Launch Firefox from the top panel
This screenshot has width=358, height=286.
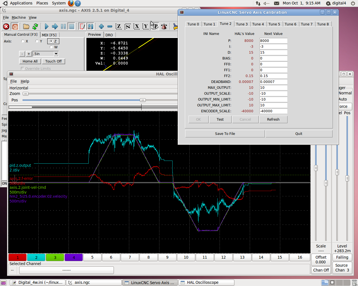click(x=71, y=3)
